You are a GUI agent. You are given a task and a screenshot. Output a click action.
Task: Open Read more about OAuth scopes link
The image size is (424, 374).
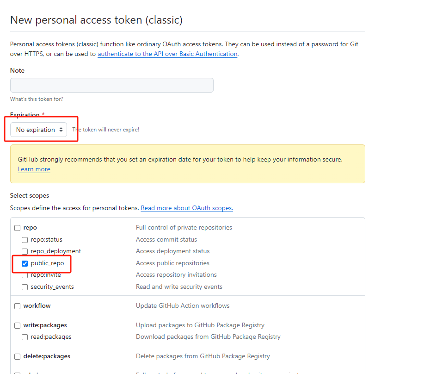(187, 208)
